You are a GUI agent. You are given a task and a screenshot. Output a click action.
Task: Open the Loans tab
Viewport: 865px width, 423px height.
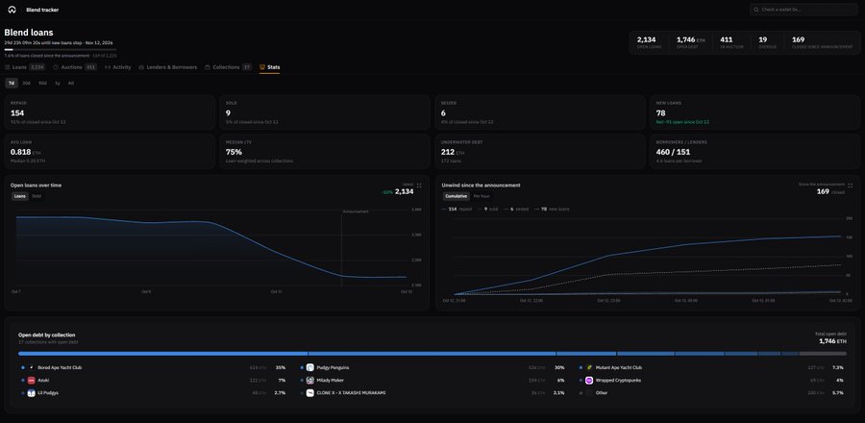point(25,67)
